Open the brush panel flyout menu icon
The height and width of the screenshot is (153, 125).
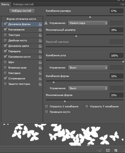click(x=122, y=4)
